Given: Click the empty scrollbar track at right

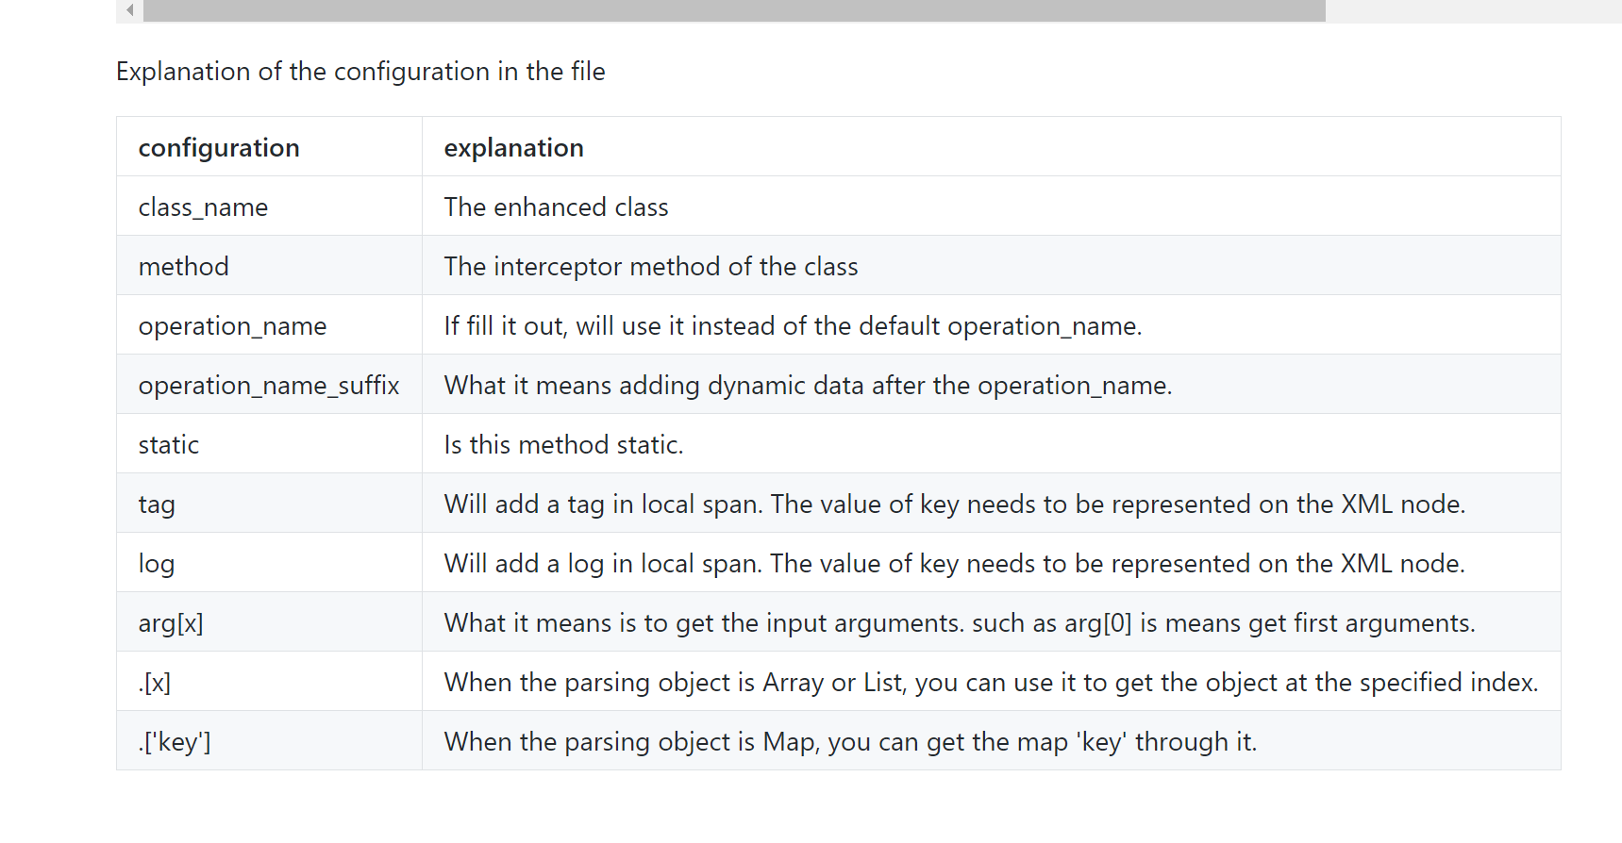Looking at the screenshot, I should click(x=1473, y=10).
